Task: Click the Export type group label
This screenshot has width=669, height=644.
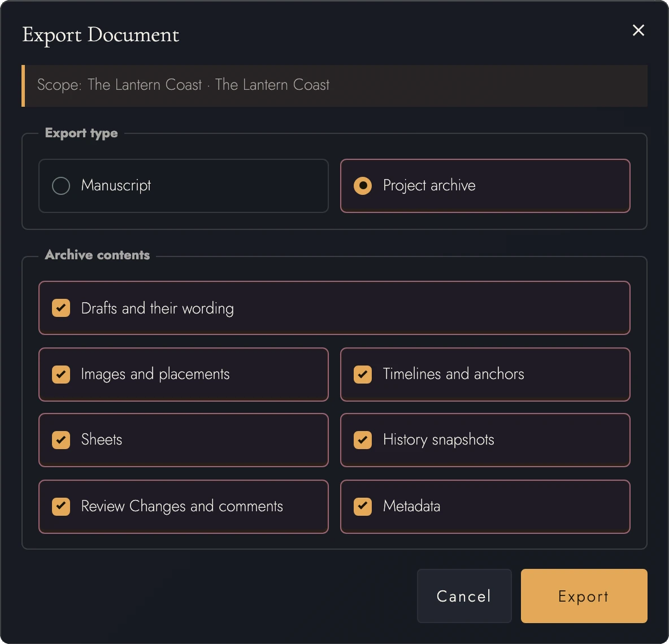Action: pyautogui.click(x=81, y=133)
